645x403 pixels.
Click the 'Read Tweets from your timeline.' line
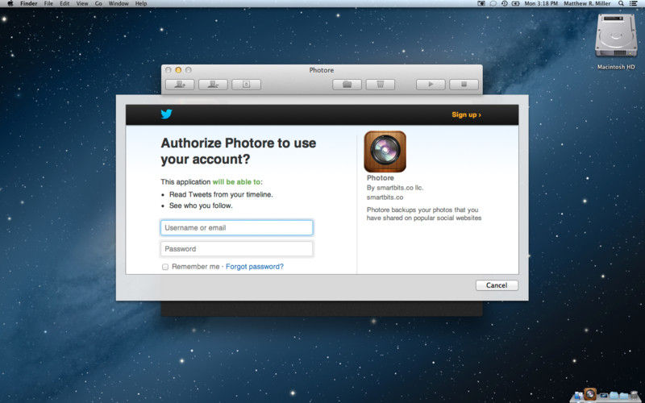click(221, 194)
